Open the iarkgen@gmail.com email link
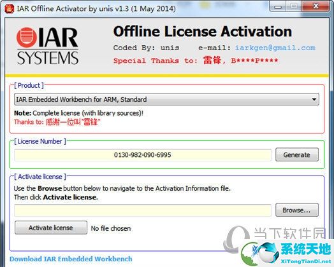 [275, 48]
